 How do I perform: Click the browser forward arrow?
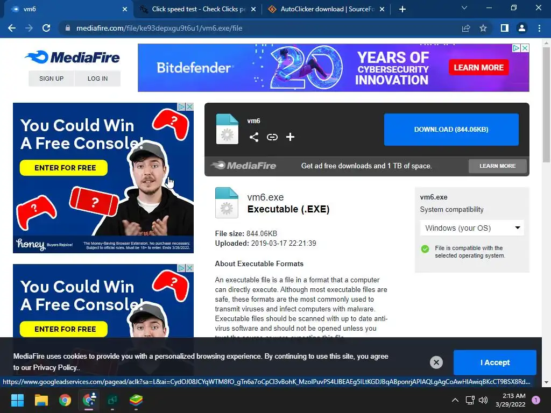29,28
